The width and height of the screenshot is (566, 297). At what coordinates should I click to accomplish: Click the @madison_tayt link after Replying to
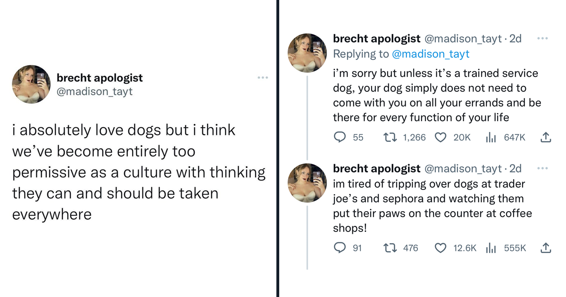(x=431, y=54)
